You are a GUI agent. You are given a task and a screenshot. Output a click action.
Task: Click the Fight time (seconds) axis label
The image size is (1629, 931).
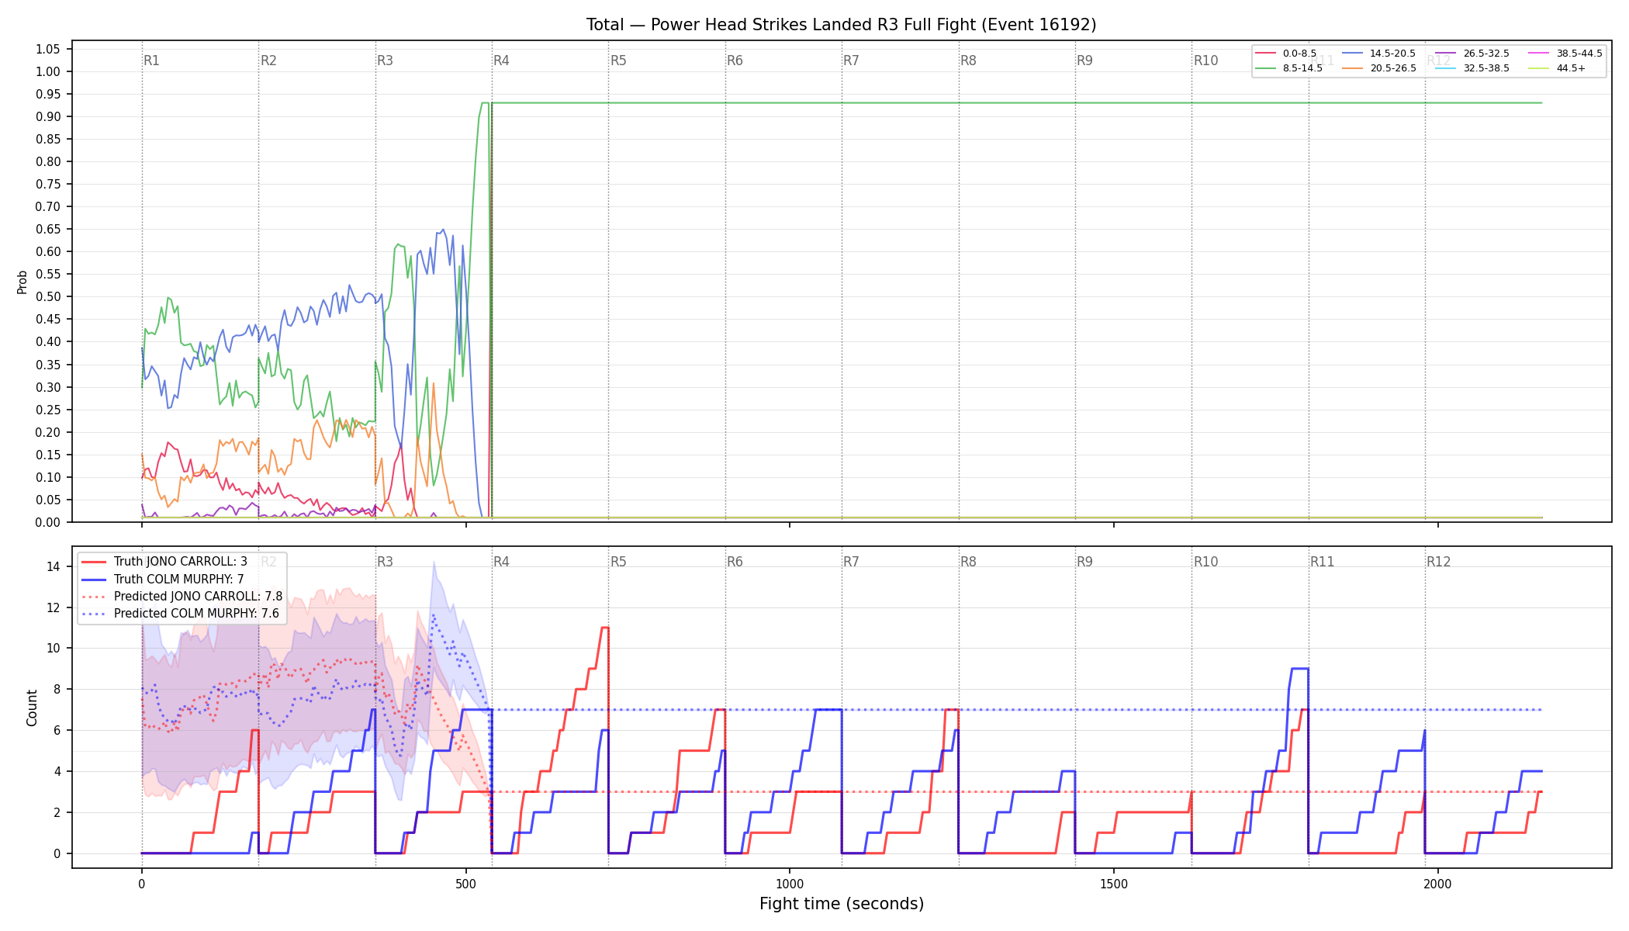pos(842,904)
